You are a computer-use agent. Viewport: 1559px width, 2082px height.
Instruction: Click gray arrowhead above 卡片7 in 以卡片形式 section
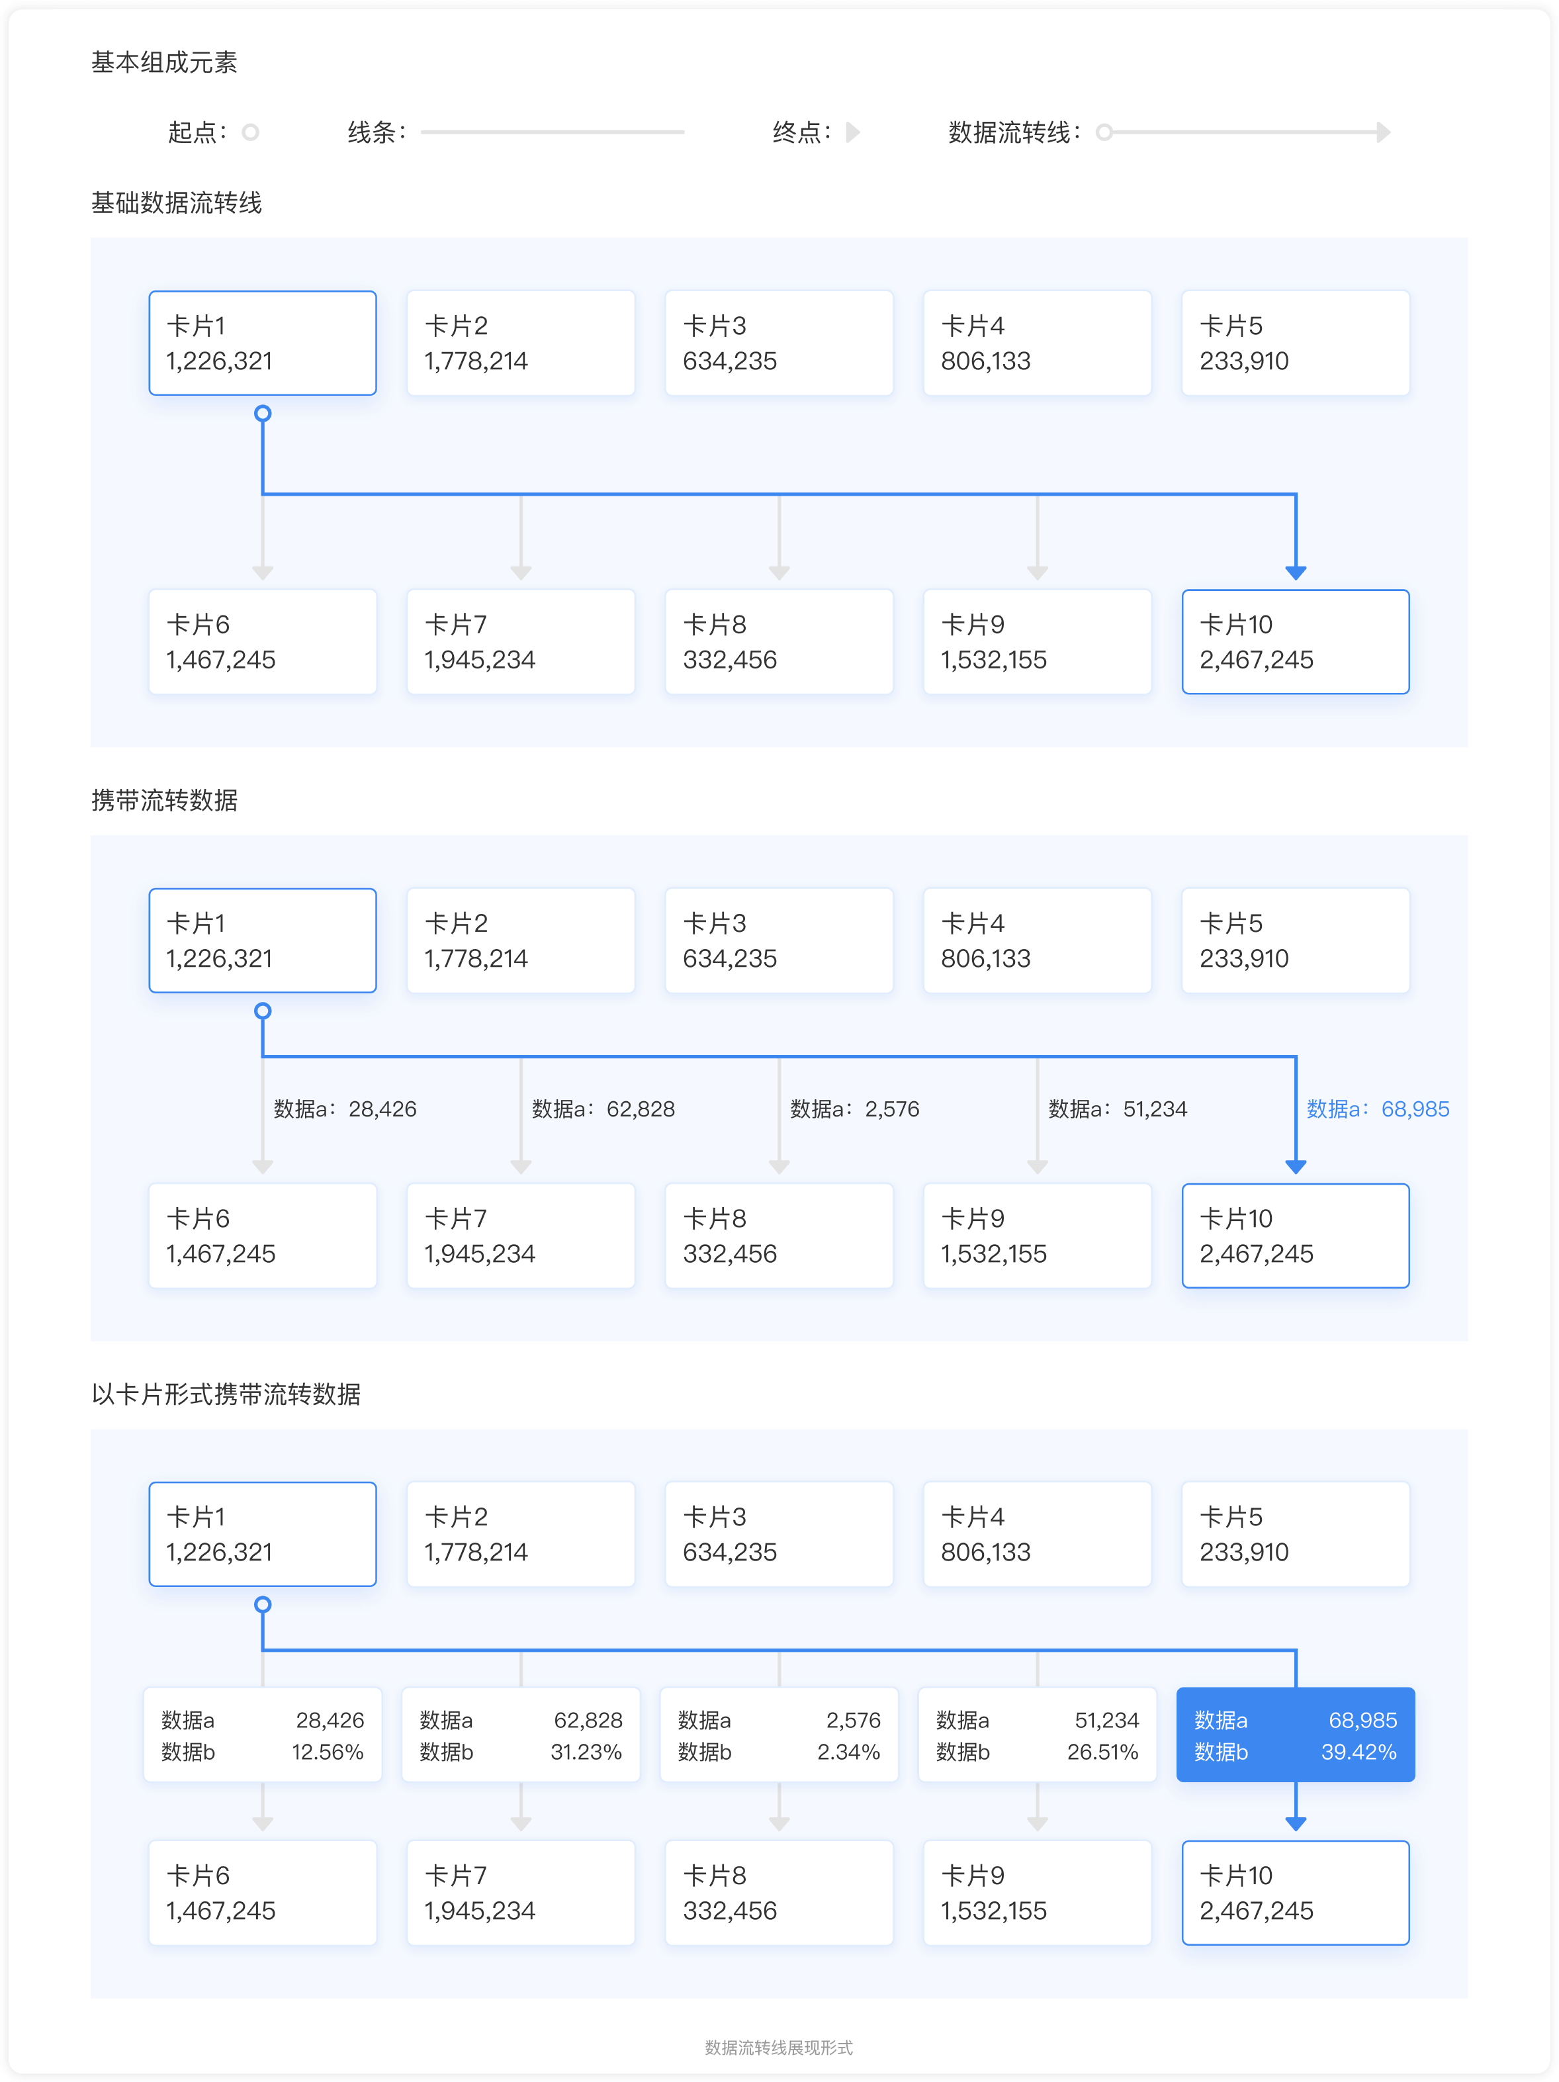pyautogui.click(x=521, y=1824)
